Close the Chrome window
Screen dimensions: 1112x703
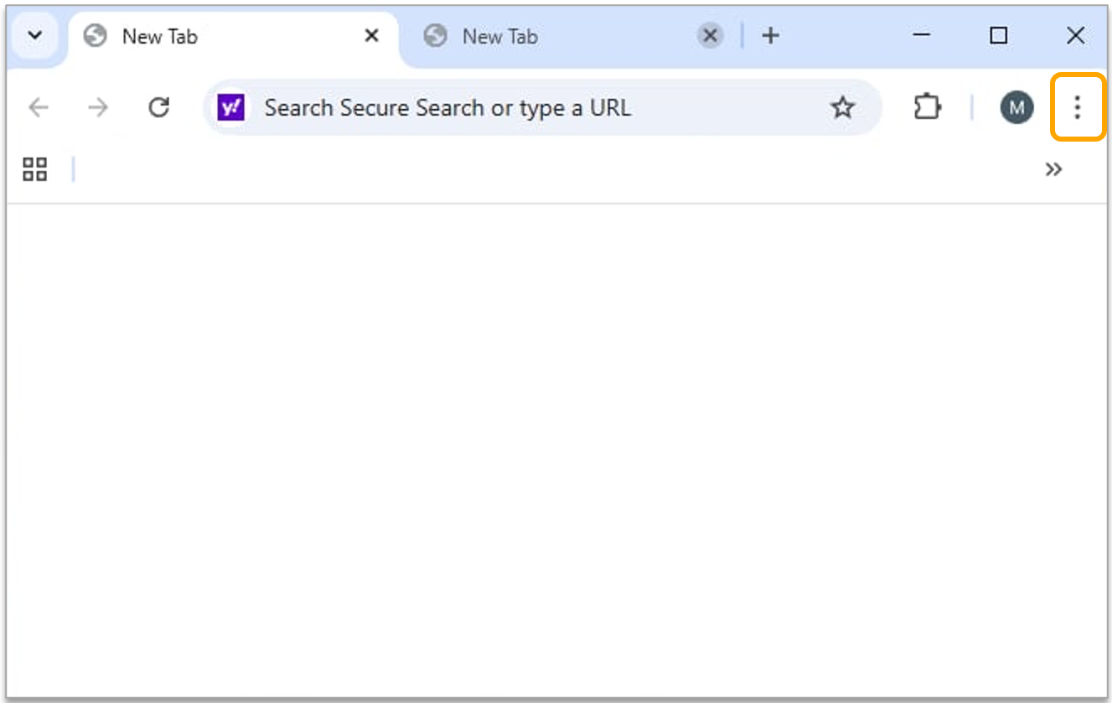(1075, 35)
